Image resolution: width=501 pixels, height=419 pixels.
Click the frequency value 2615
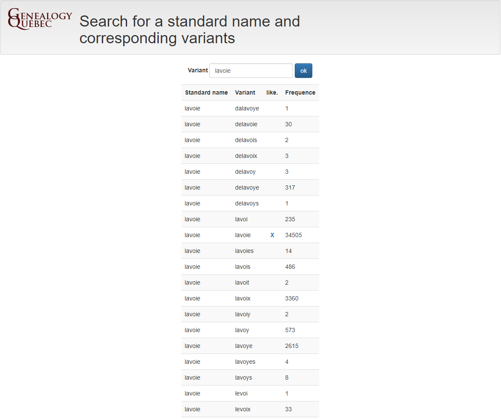[x=292, y=346]
